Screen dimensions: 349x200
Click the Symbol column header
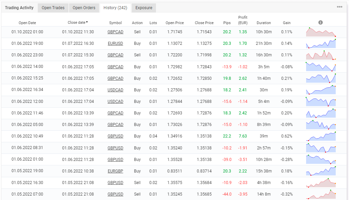pos(115,23)
